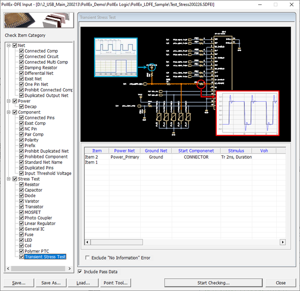Click the down arrow of category tree scrollbar

point(70,267)
